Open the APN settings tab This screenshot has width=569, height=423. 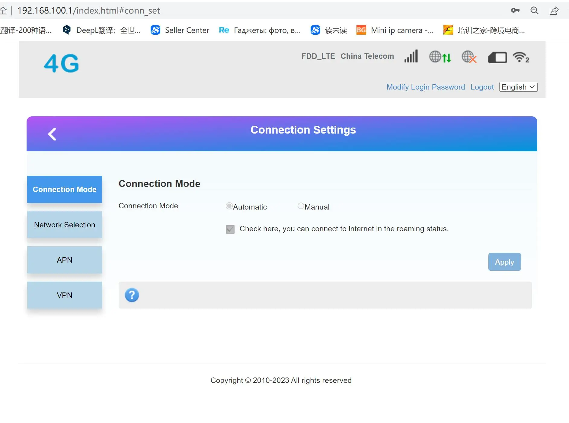(65, 260)
